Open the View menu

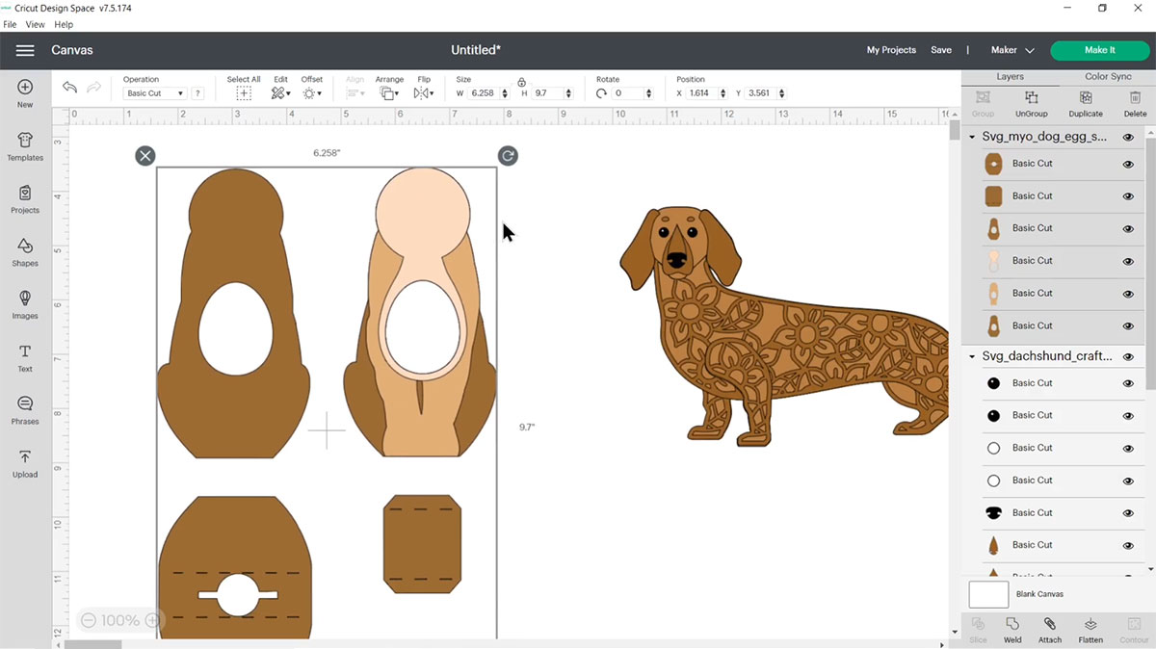click(x=35, y=24)
